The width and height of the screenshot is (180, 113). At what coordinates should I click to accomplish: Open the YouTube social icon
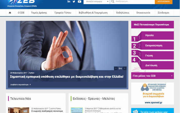pos(79,2)
